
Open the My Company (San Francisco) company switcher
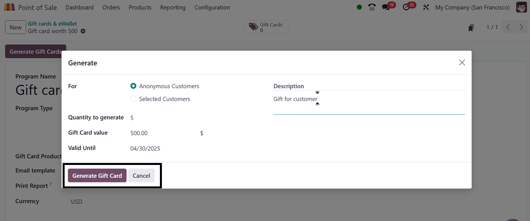[x=472, y=7]
